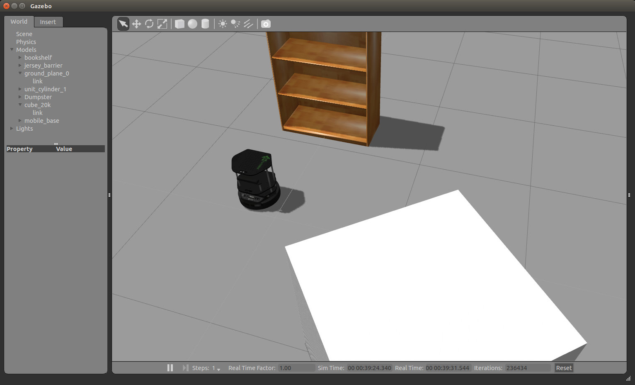Select the cube_20k model entry

pos(38,105)
